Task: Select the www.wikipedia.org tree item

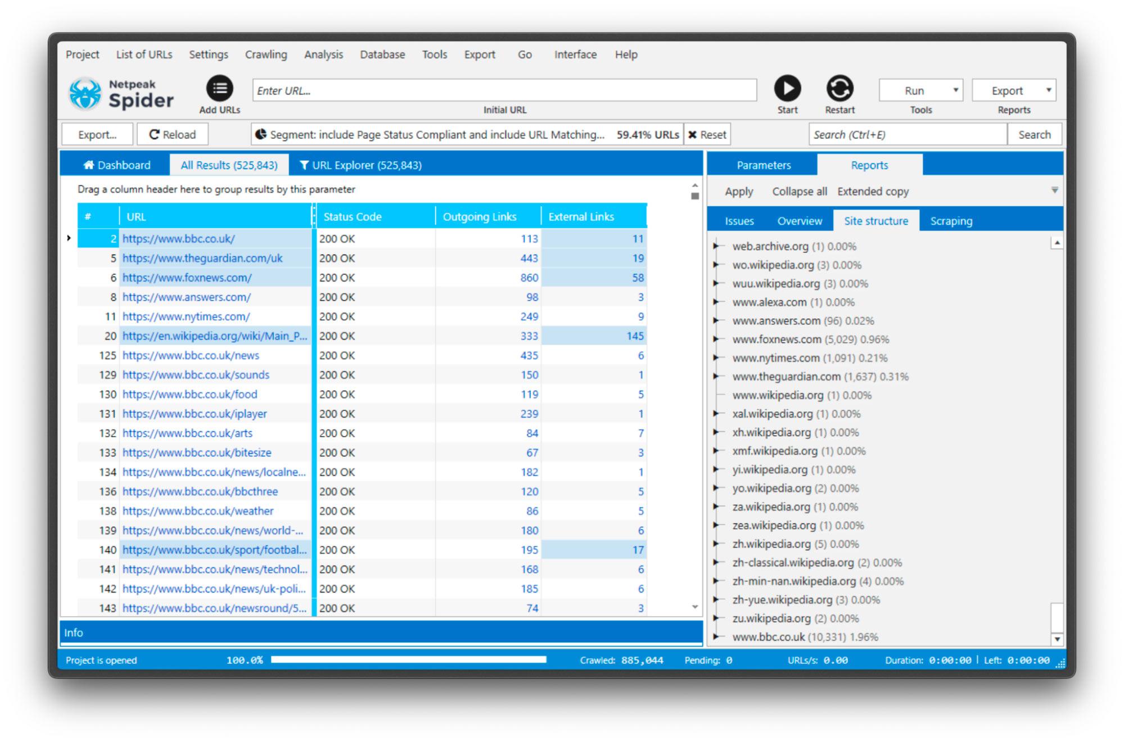Action: [x=801, y=395]
